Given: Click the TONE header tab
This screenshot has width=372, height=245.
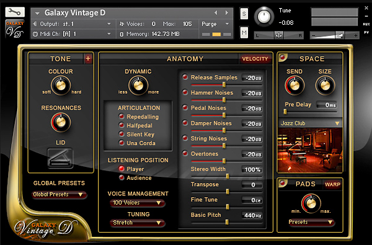Looking at the screenshot, I should click(61, 59).
